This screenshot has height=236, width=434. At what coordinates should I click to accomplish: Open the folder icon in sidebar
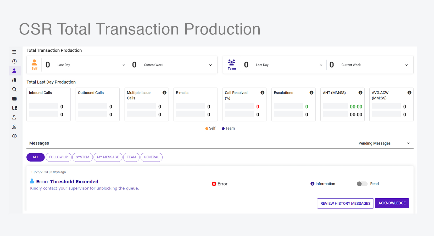click(x=14, y=99)
